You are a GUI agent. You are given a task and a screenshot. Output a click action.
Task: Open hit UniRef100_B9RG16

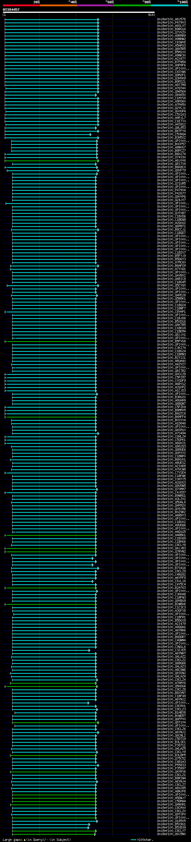click(x=171, y=29)
